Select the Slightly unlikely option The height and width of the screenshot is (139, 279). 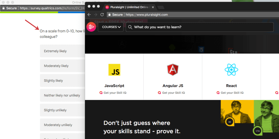62,110
